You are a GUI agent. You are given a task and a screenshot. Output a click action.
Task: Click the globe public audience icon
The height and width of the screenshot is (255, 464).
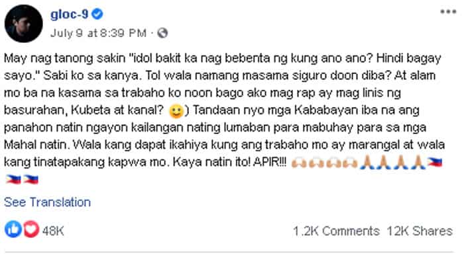point(162,33)
